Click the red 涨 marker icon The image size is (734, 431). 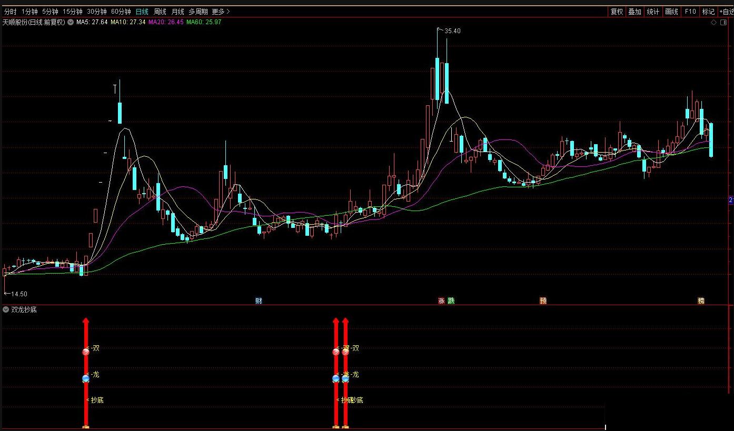point(441,301)
